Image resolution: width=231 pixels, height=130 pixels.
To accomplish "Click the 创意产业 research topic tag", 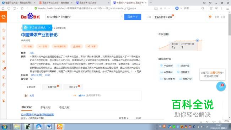I will (185, 79).
